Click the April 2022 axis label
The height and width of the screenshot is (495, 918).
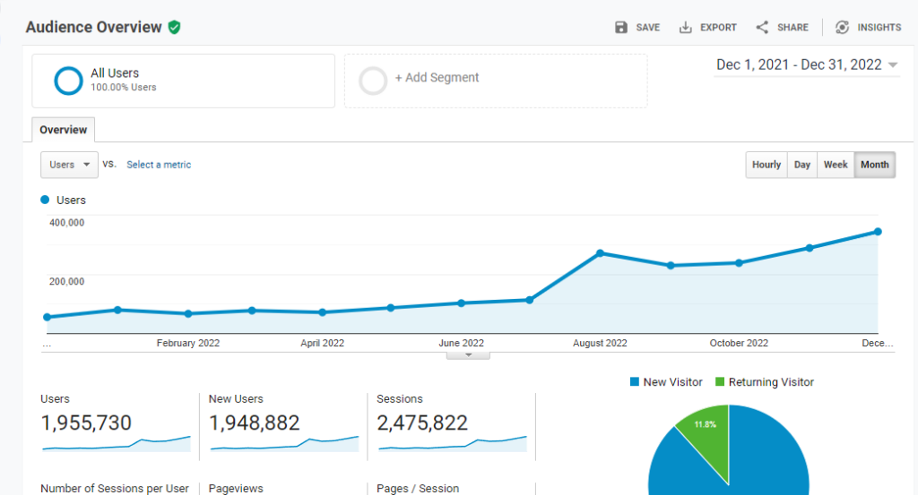click(323, 343)
